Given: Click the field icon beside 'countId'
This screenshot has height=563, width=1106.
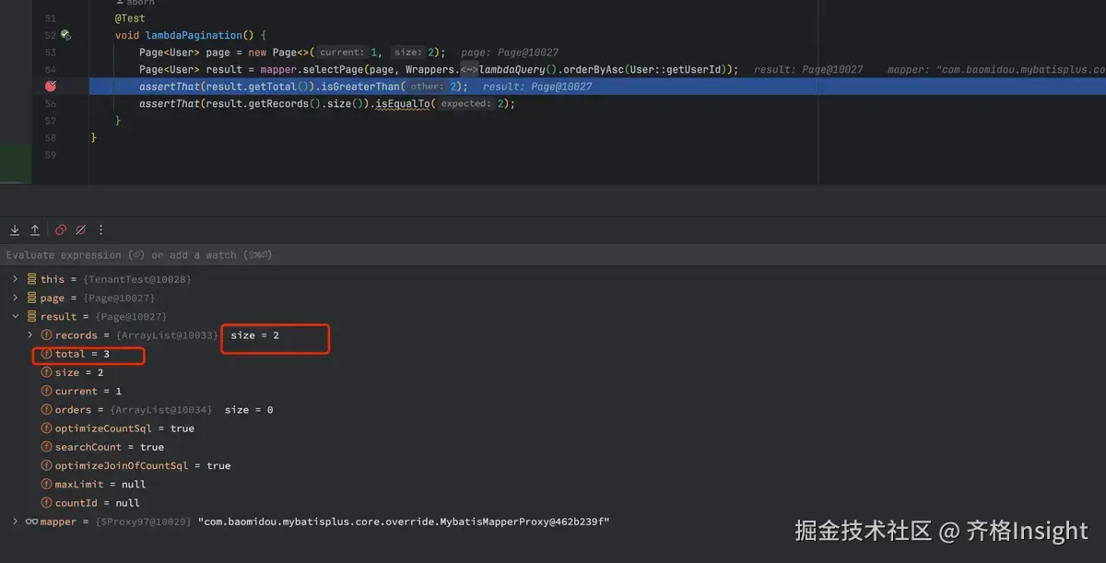Looking at the screenshot, I should (46, 502).
